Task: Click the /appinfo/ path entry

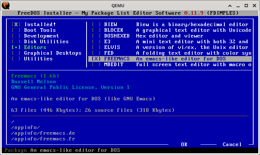Action: pyautogui.click(x=25, y=127)
